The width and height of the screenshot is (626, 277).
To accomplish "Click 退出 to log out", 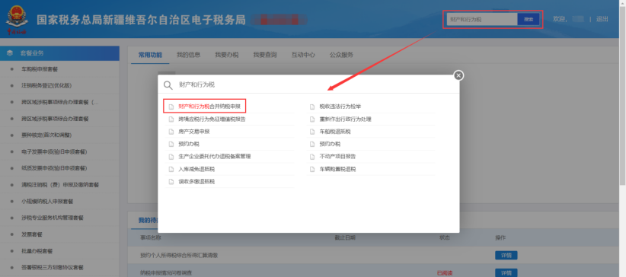I will pyautogui.click(x=602, y=19).
